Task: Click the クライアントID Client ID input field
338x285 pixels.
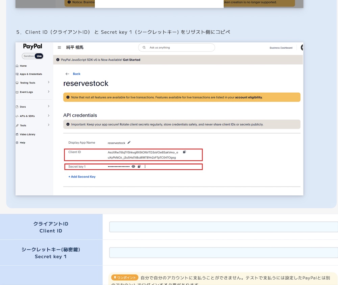Action: tap(223, 227)
